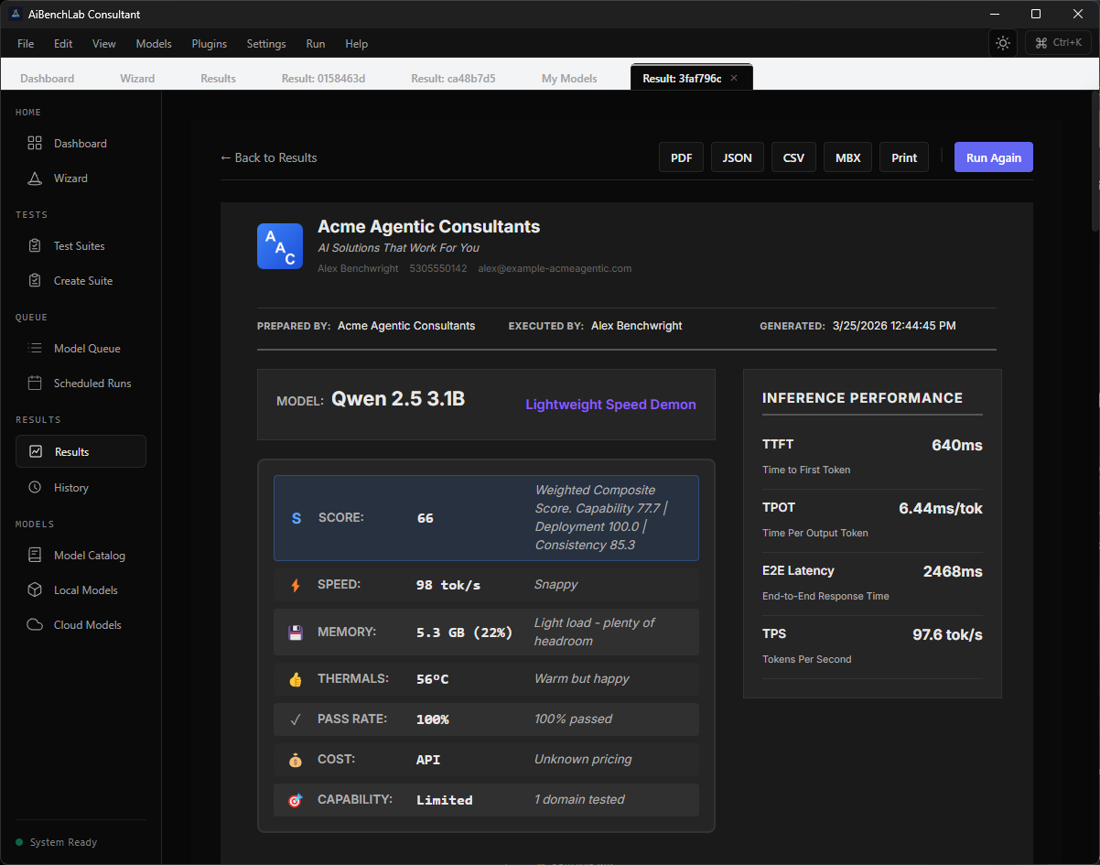
Task: Open the Help menu
Action: [357, 43]
